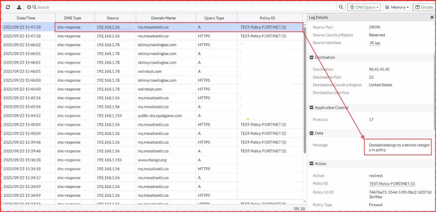The height and width of the screenshot is (212, 436).
Task: Collapse the Destination section
Action: point(312,57)
